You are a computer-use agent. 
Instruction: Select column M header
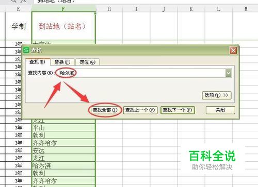point(246,9)
